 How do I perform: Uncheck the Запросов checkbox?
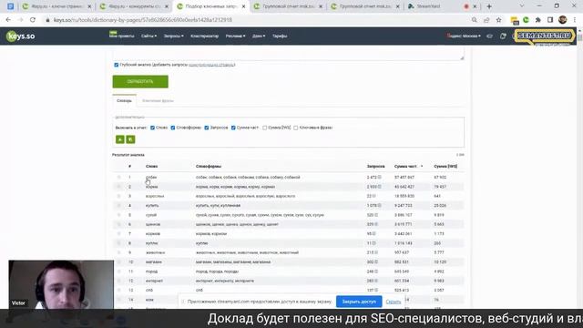207,128
